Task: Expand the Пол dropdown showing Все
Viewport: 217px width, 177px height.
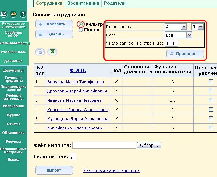Action: [178, 35]
